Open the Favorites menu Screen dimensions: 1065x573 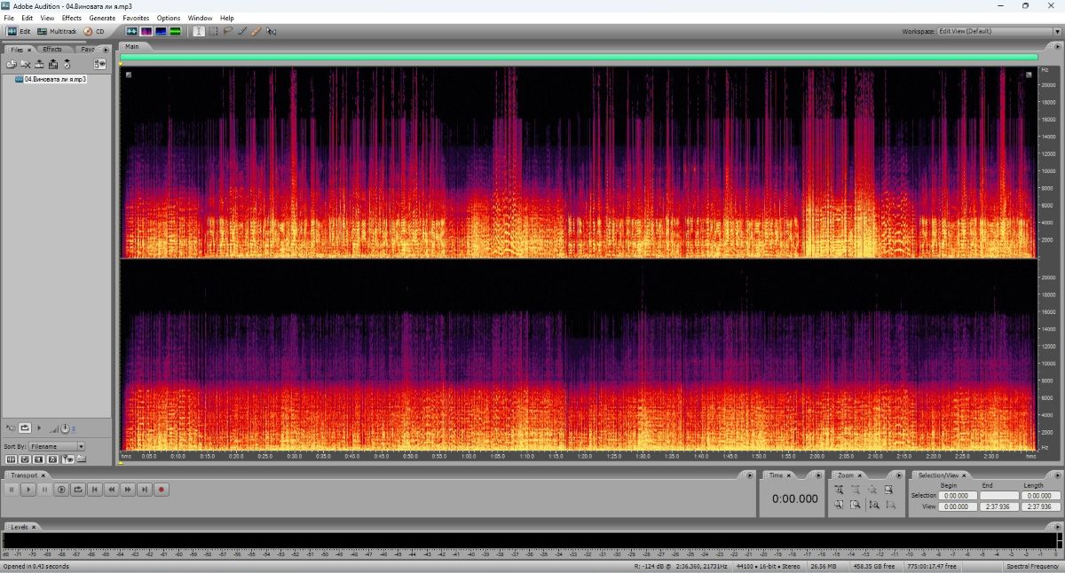[x=136, y=18]
